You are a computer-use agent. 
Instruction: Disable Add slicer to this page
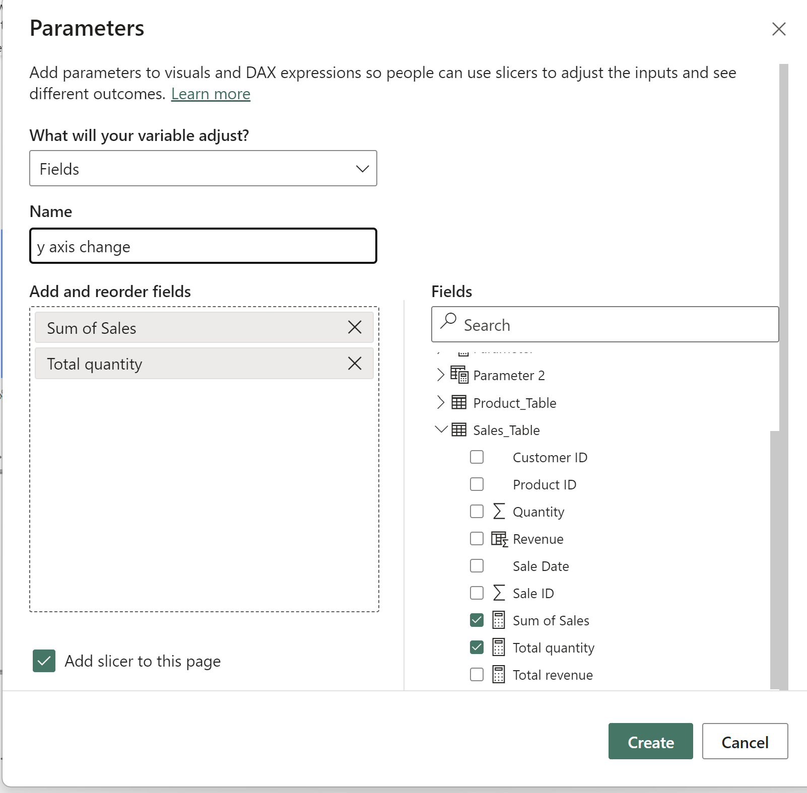click(x=44, y=661)
